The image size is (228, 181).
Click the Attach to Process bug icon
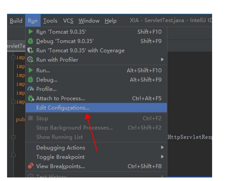click(x=31, y=98)
